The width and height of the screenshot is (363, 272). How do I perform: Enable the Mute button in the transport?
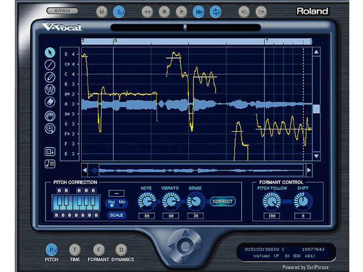[102, 11]
